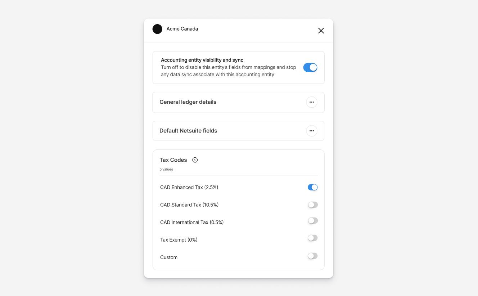The image size is (478, 296).
Task: Expand the General ledger details section
Action: click(238, 102)
